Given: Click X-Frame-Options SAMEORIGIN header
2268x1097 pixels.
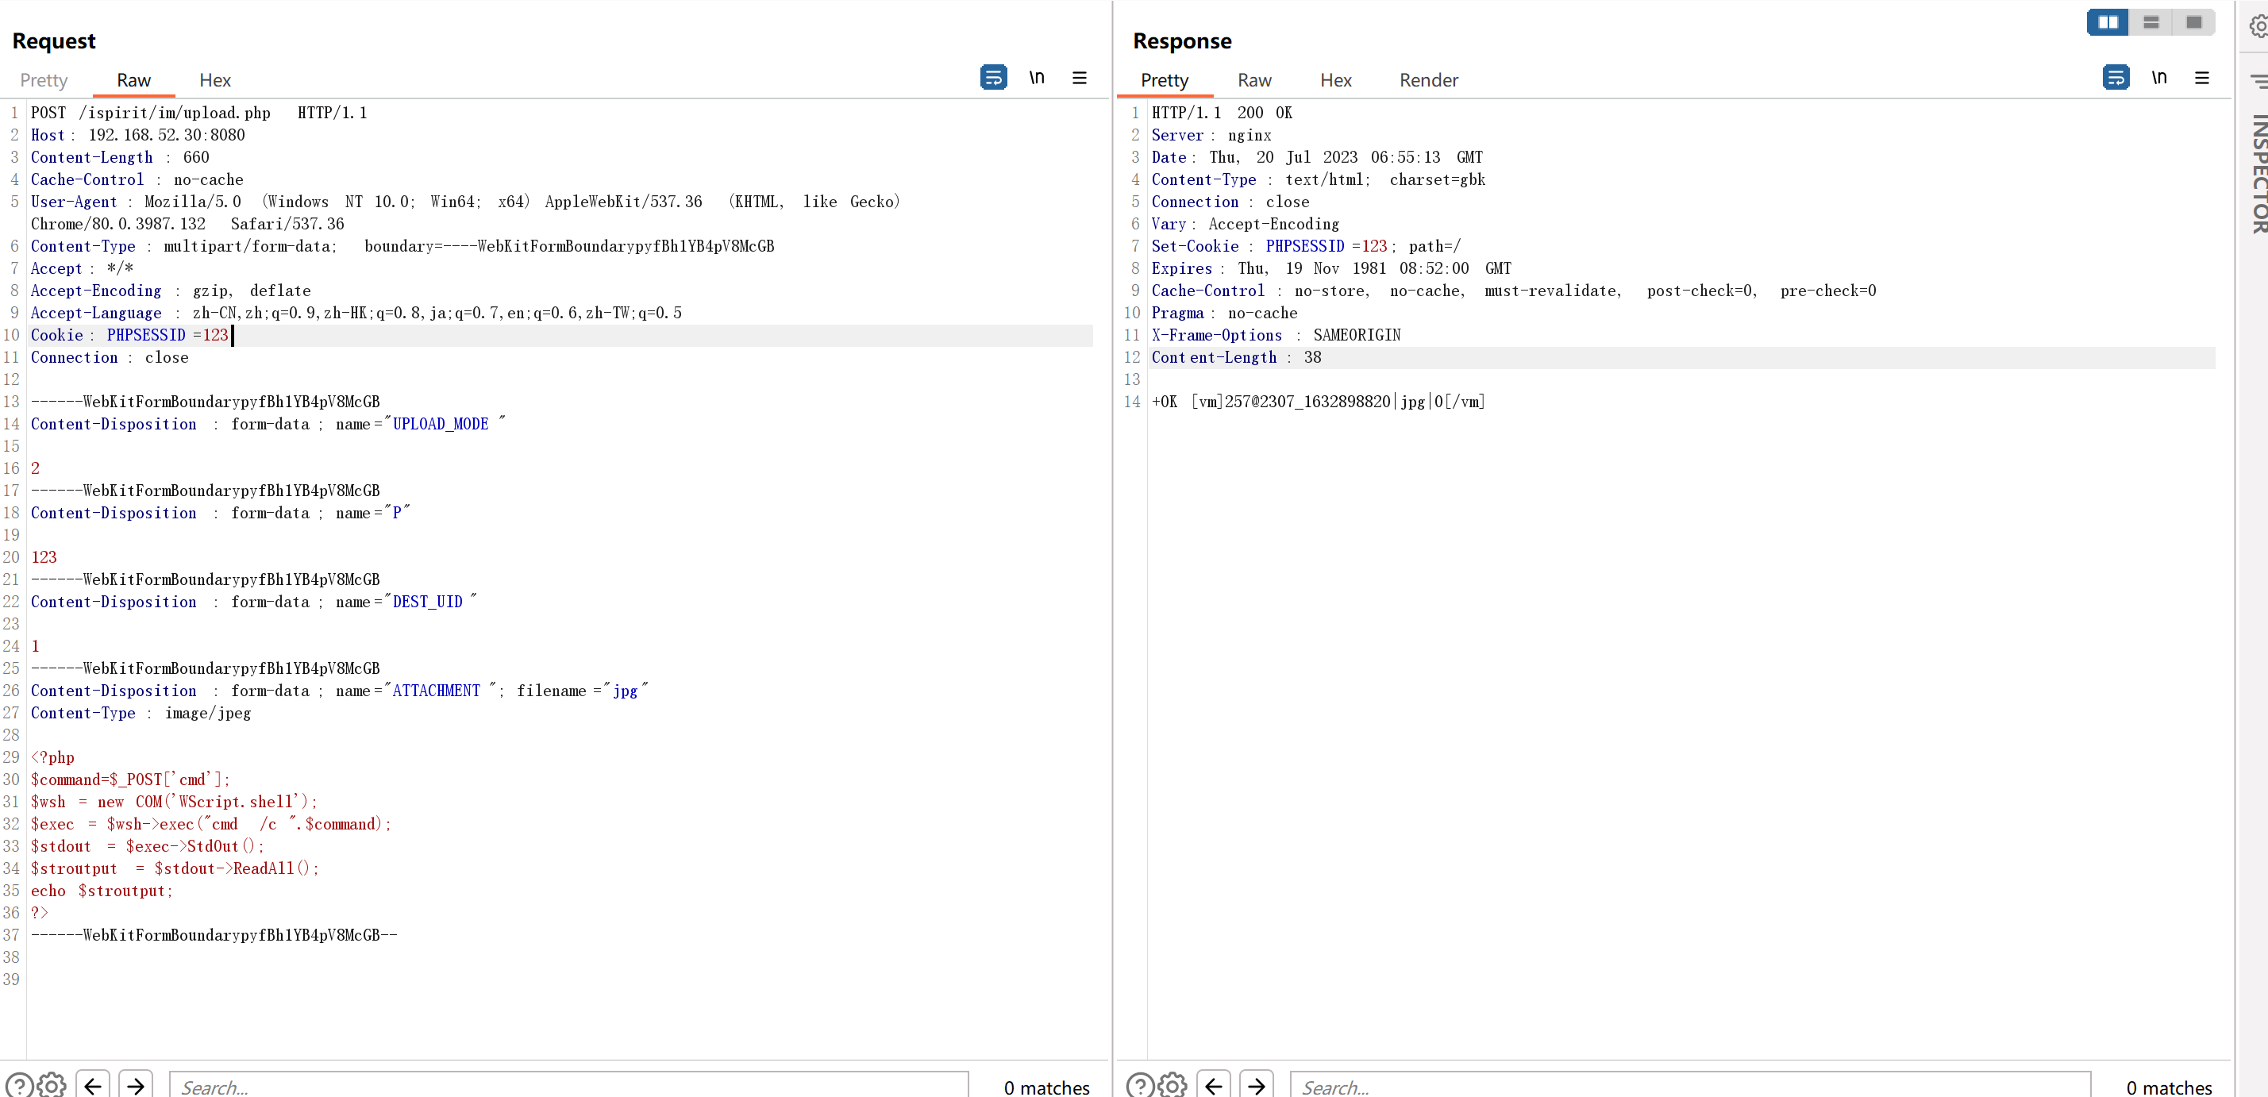Looking at the screenshot, I should (1276, 336).
